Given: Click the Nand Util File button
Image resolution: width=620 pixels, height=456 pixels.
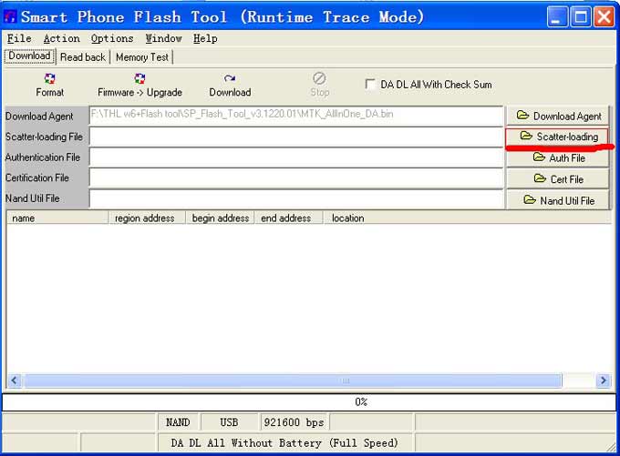Looking at the screenshot, I should click(x=558, y=200).
